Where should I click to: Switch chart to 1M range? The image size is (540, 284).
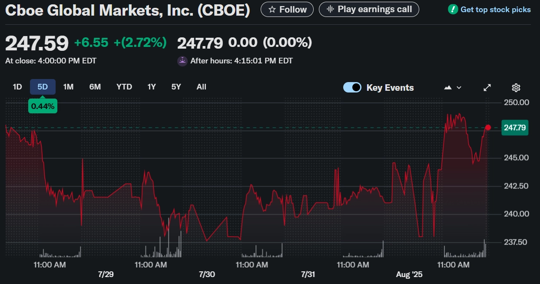pos(68,87)
